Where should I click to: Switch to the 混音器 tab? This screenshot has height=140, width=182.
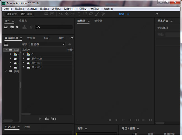tap(98, 21)
